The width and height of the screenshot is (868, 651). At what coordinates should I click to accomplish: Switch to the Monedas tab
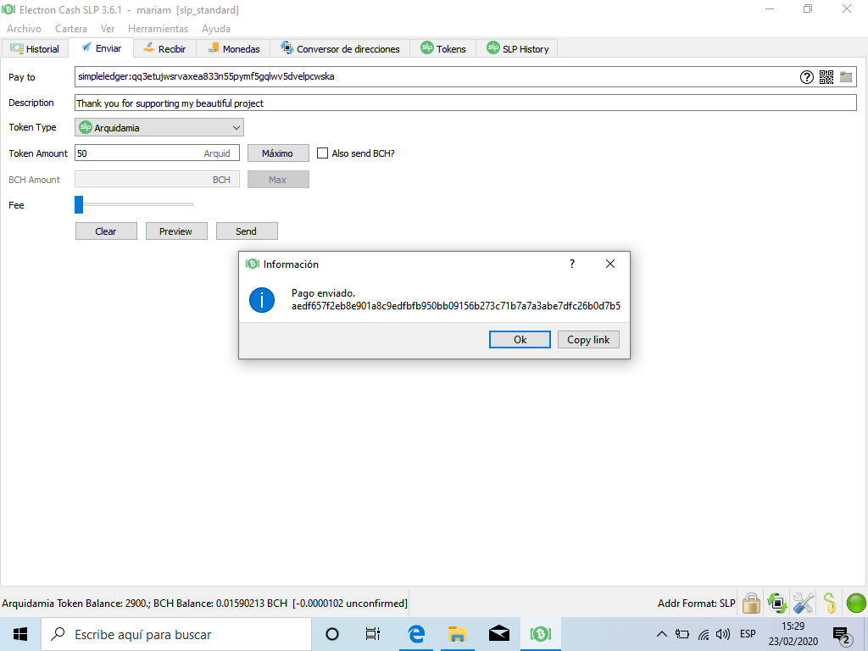click(234, 48)
